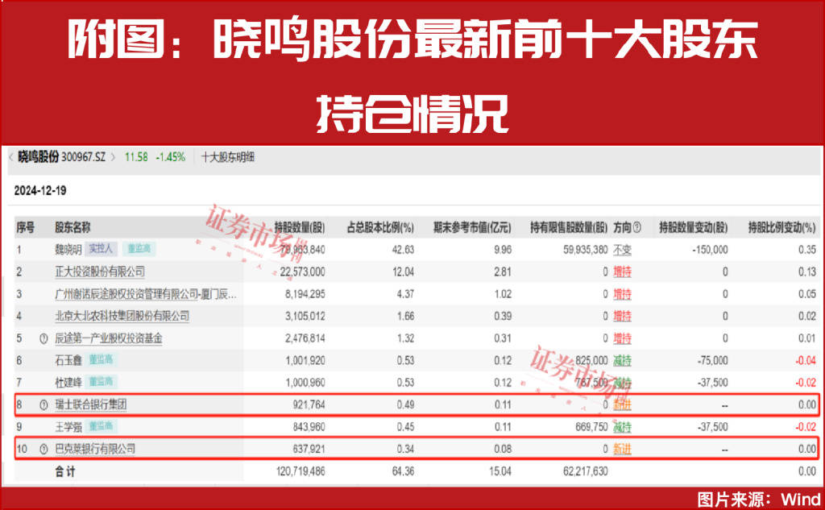The image size is (825, 510).
Task: Click forward chevron after 300967.SZ
Action: (x=113, y=157)
